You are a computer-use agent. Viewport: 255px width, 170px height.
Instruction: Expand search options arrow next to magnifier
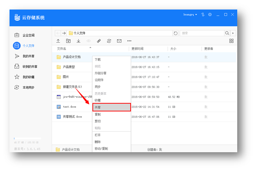tap(233, 33)
